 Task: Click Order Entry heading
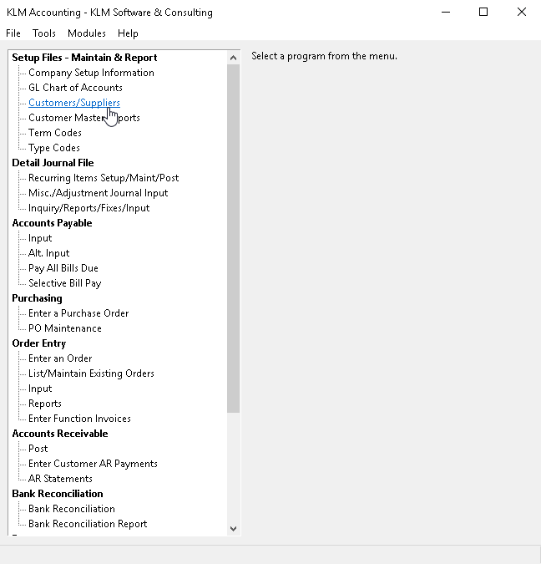[x=39, y=343]
